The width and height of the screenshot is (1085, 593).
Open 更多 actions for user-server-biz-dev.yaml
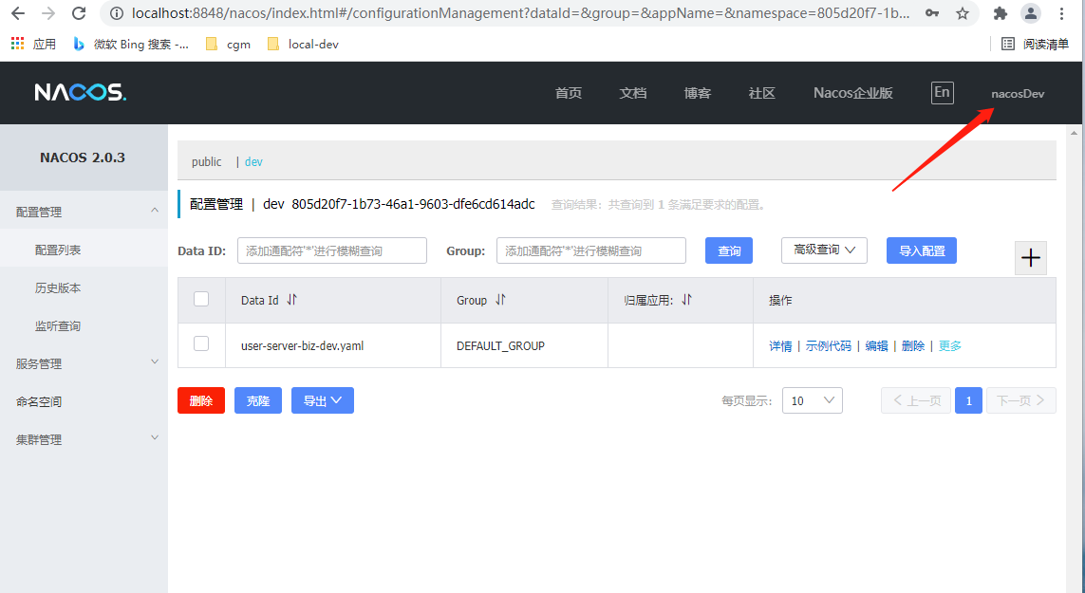pyautogui.click(x=950, y=346)
